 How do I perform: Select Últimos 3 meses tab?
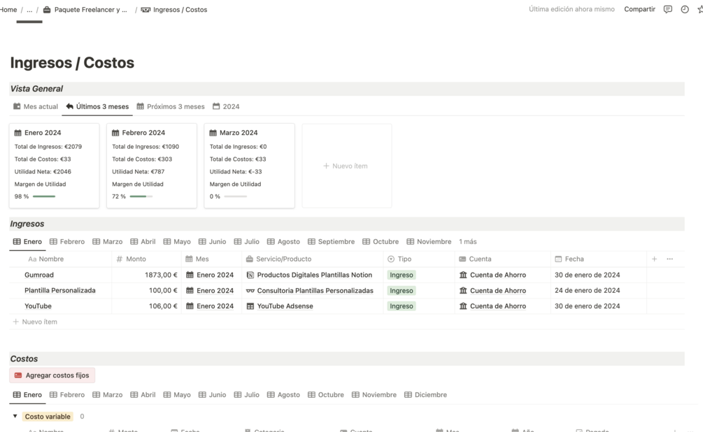click(97, 107)
